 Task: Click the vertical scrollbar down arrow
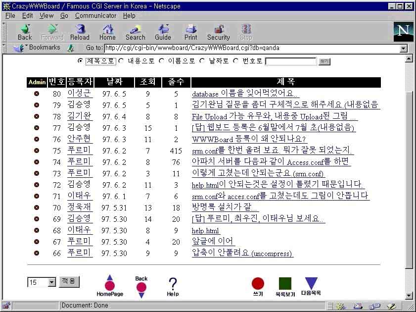[409, 295]
